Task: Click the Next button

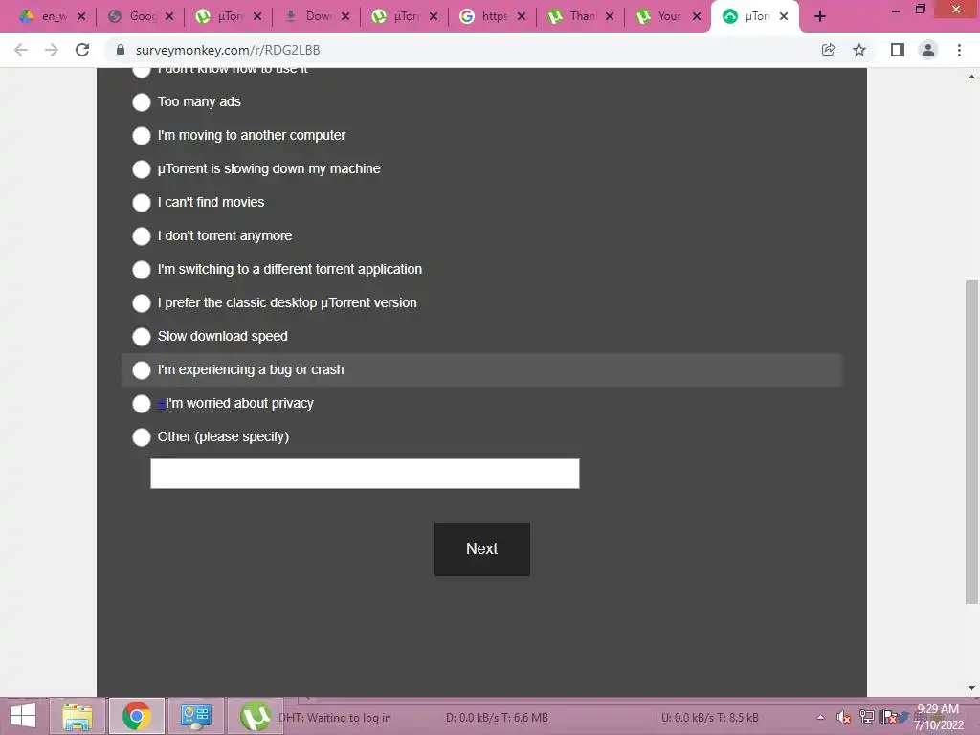Action: (x=482, y=548)
